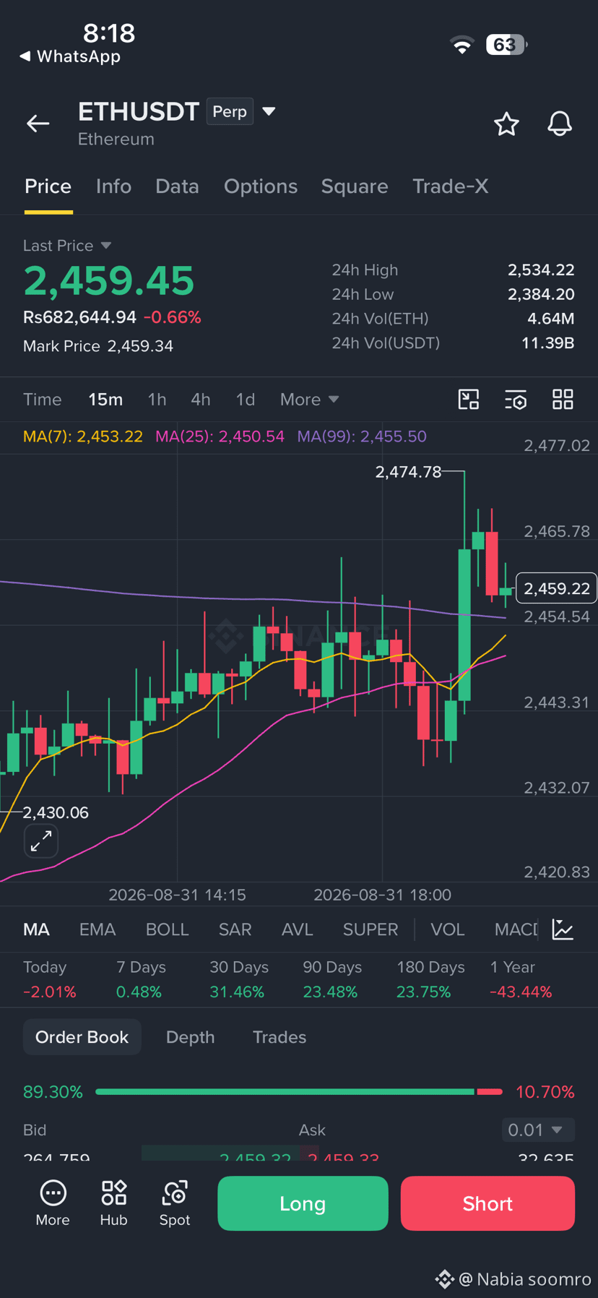Tap the MA(99) value legend
The width and height of the screenshot is (598, 1298).
362,437
